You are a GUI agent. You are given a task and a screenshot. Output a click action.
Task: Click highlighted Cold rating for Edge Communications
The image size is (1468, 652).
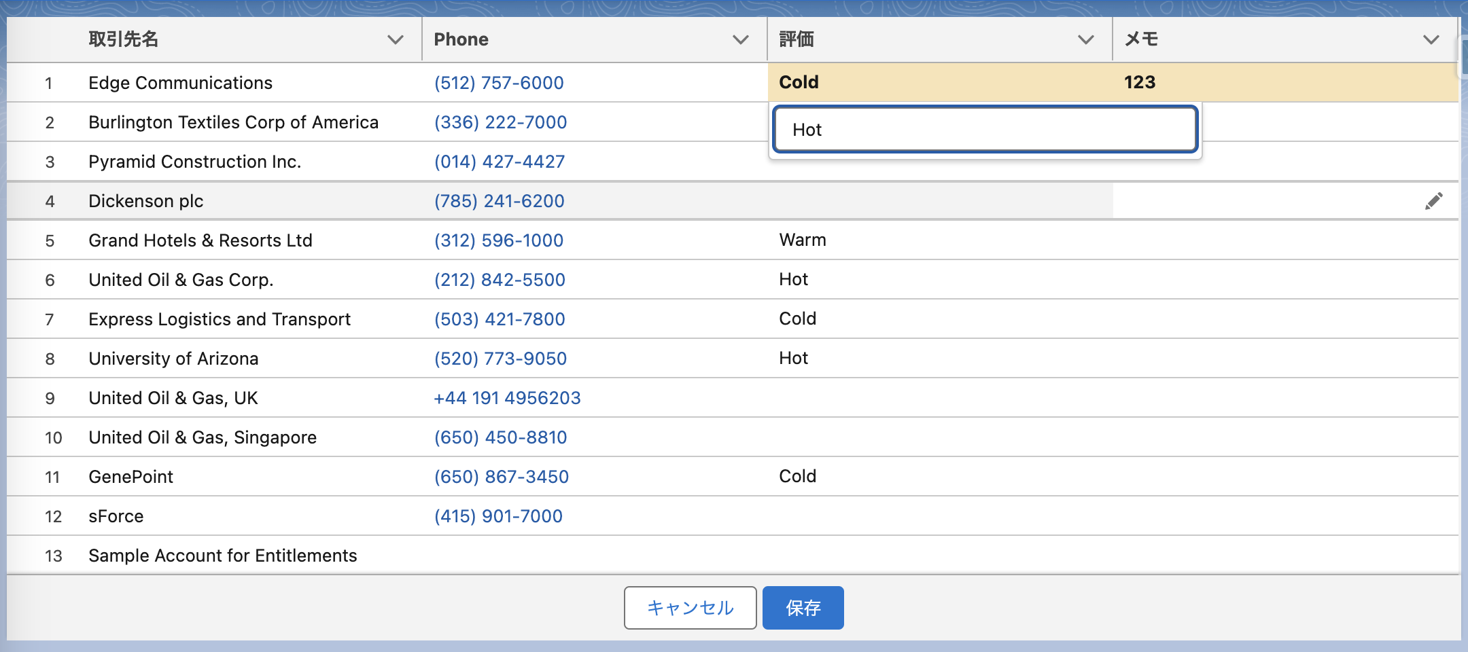(x=941, y=82)
